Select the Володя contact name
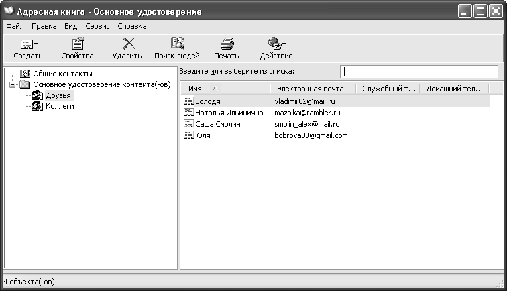 [208, 101]
